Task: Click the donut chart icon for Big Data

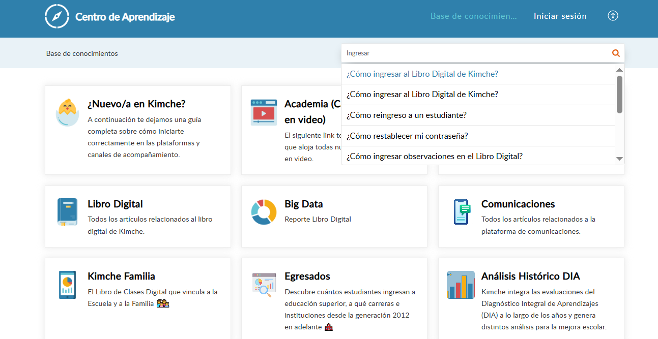Action: coord(264,212)
